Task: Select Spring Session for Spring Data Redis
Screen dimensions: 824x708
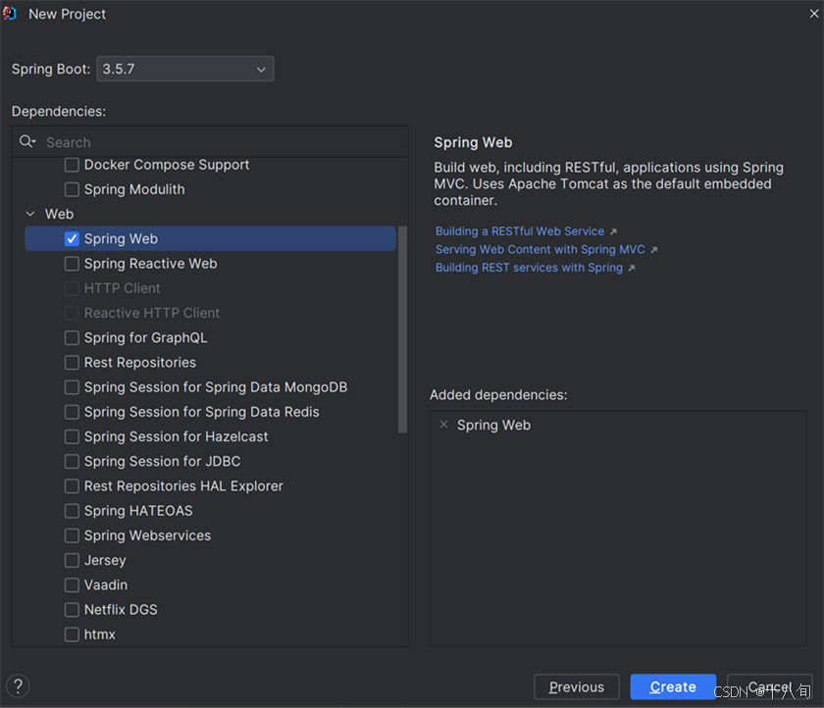Action: (72, 412)
